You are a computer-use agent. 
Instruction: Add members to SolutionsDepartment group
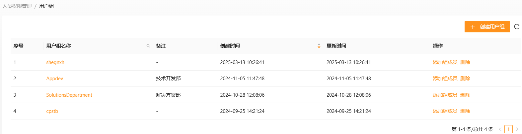pos(445,95)
